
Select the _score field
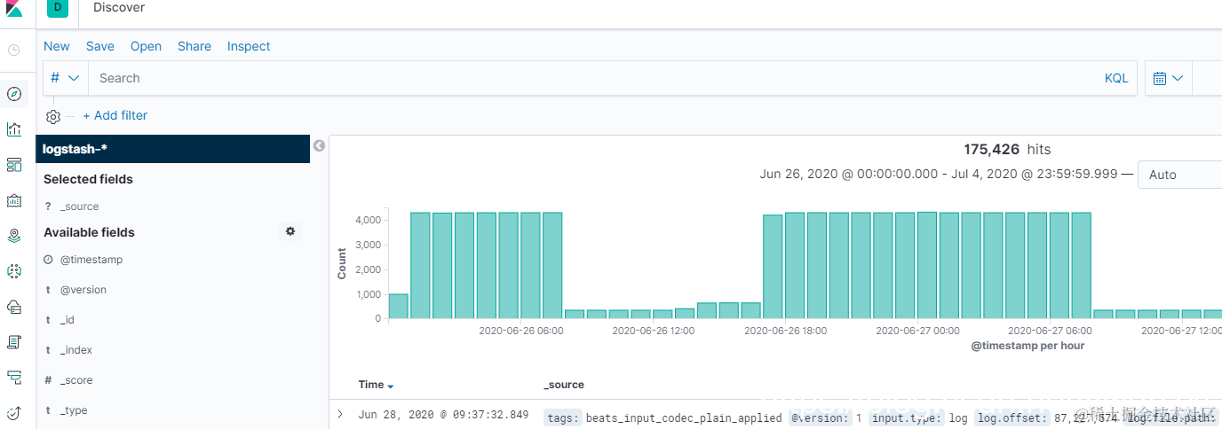tap(76, 380)
